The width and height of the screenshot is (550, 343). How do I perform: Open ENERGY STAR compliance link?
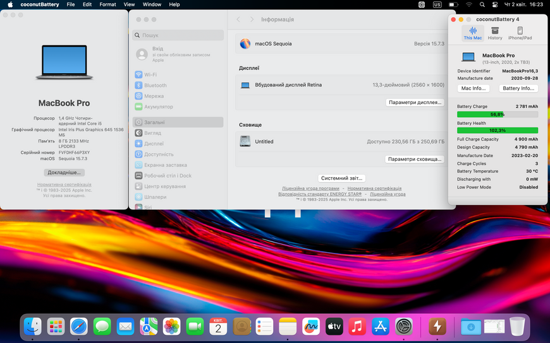pyautogui.click(x=320, y=194)
